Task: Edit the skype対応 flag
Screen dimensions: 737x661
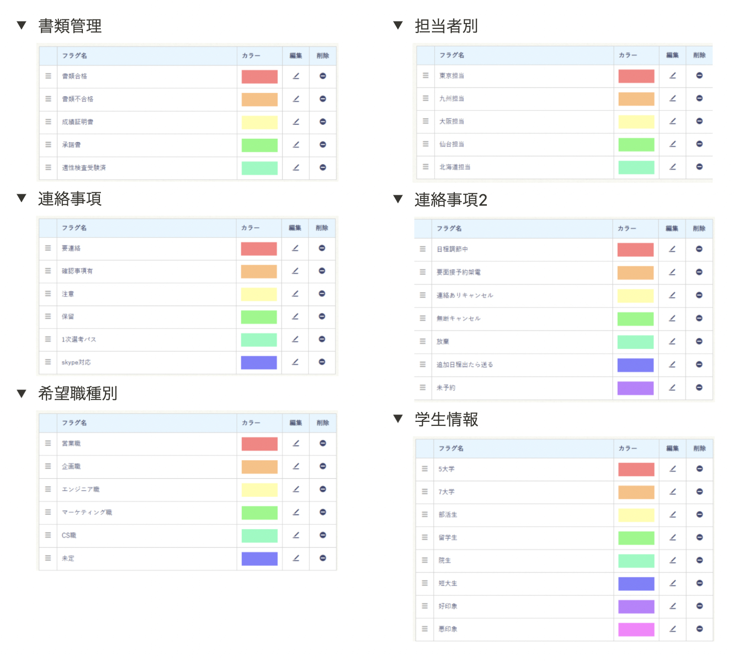Action: click(x=295, y=362)
